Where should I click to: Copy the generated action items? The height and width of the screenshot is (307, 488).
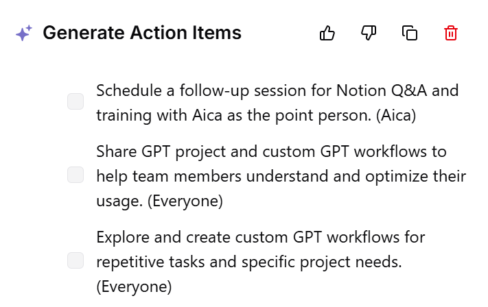coord(410,33)
